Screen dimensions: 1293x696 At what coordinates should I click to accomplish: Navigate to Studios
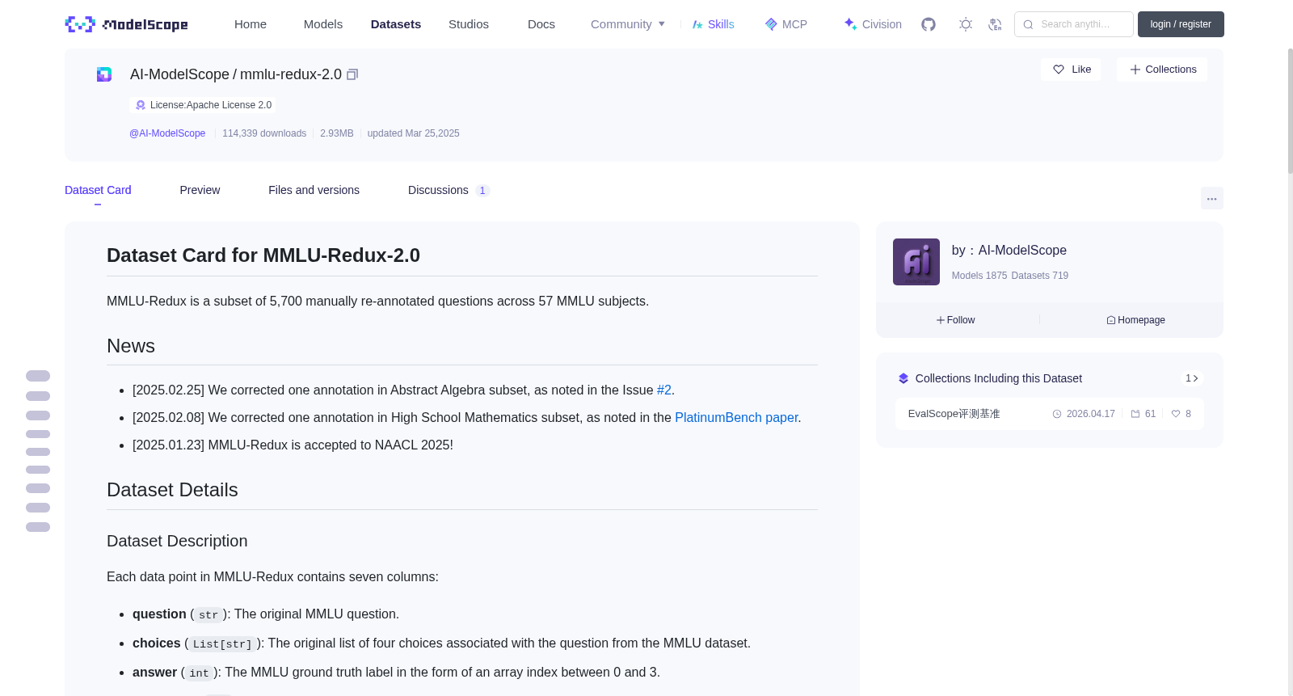point(469,24)
